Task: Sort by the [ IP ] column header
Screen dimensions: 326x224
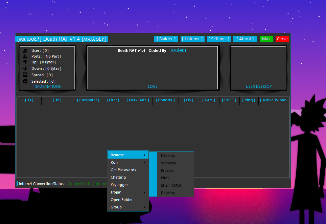Action: [57, 100]
